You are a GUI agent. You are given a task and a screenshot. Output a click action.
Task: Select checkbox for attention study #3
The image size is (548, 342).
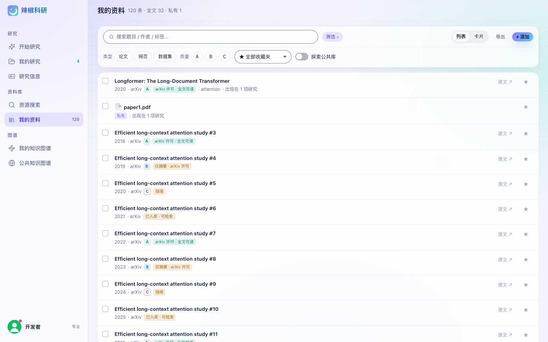point(105,133)
